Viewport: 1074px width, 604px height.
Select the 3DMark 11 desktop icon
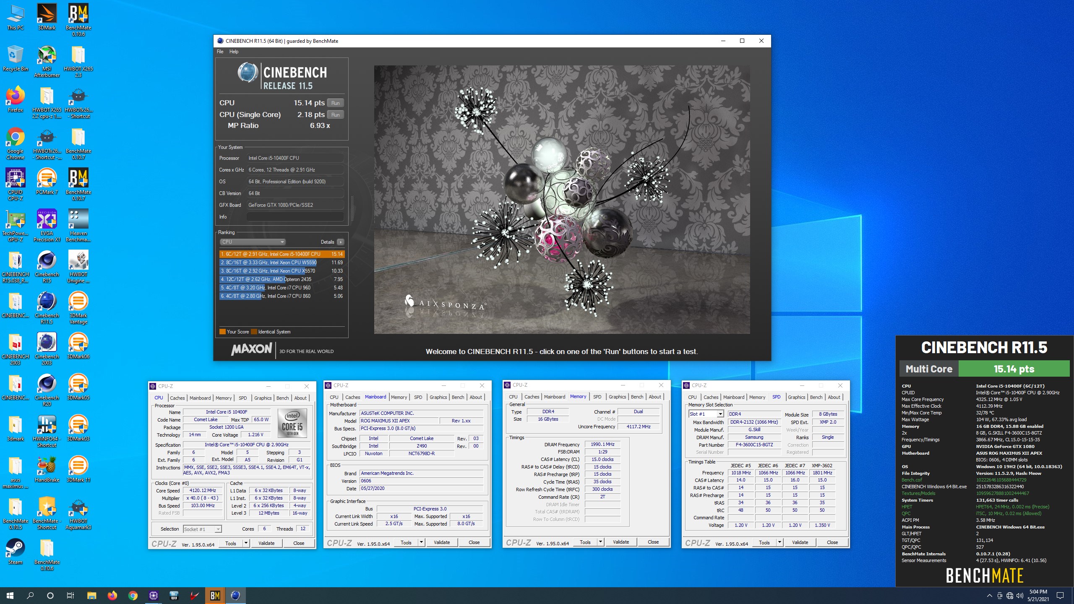point(78,469)
